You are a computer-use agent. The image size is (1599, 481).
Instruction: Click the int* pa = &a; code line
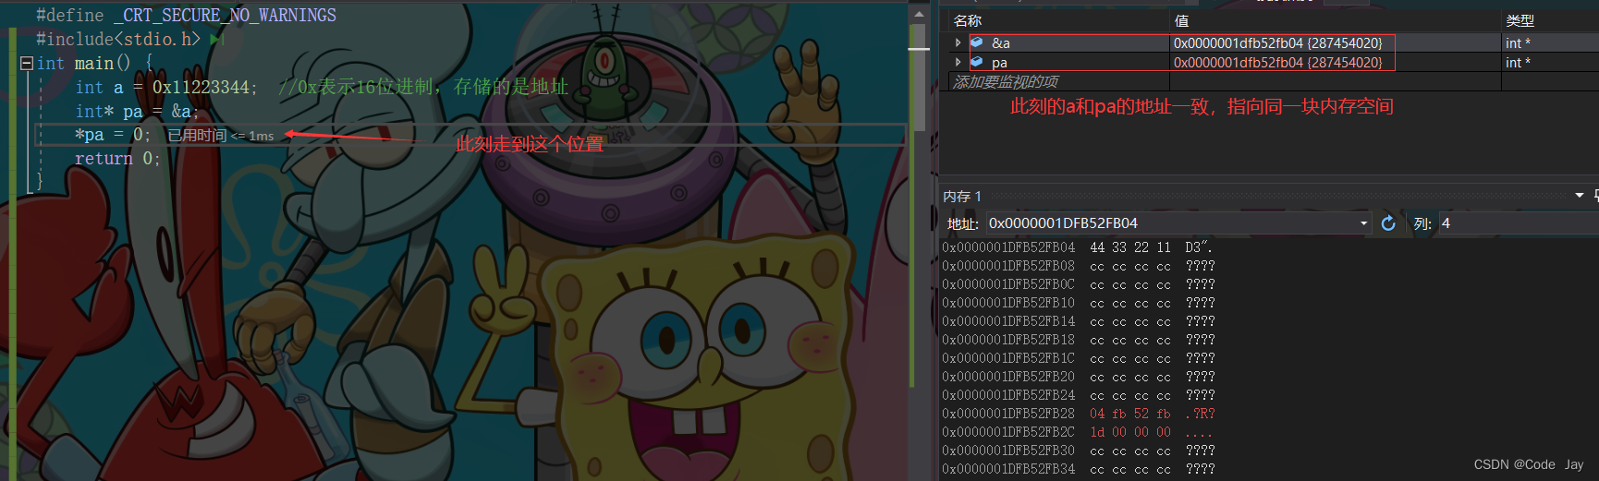(x=137, y=111)
